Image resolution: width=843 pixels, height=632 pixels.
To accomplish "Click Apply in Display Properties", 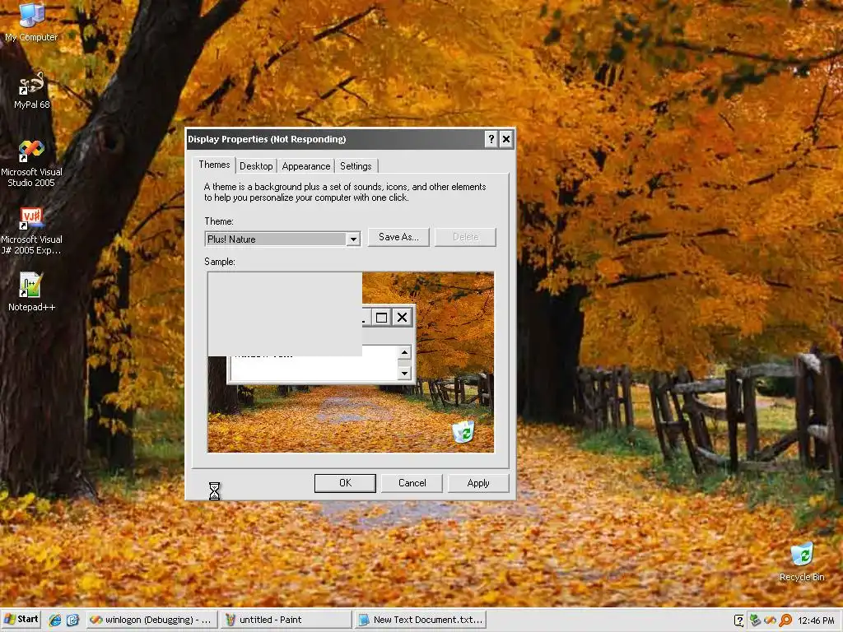I will tap(478, 483).
